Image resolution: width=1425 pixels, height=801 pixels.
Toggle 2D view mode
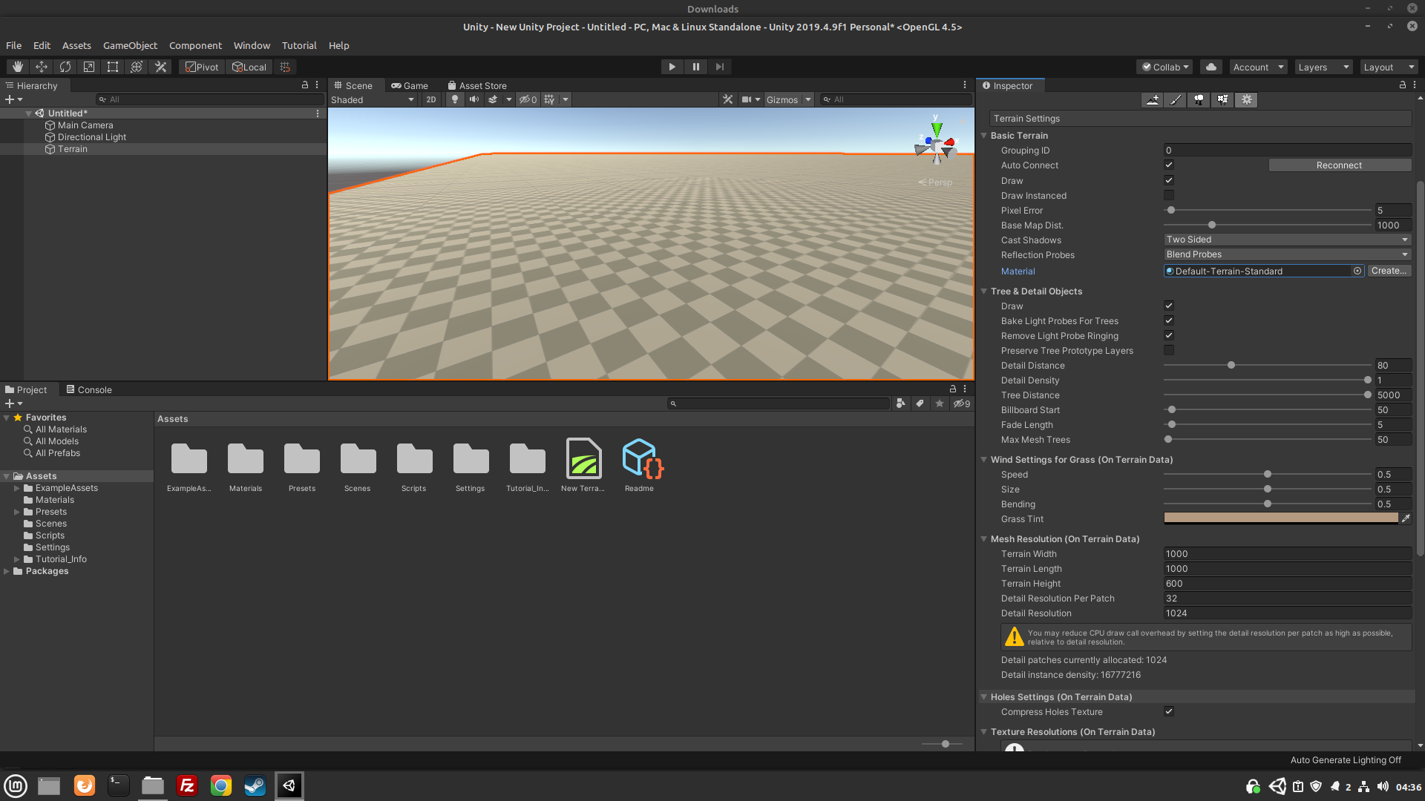click(431, 99)
